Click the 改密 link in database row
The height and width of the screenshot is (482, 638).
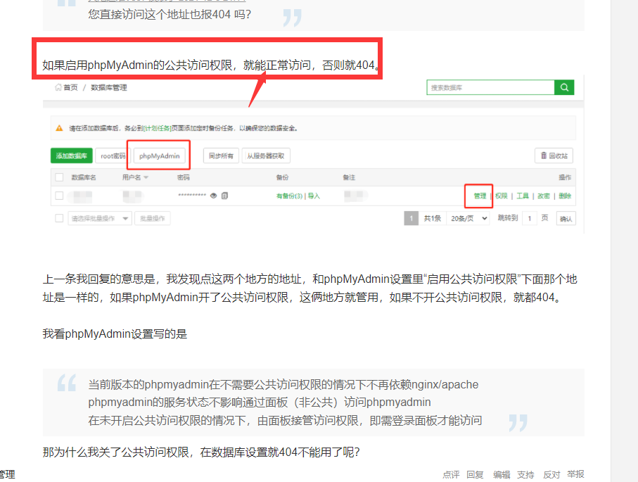[544, 196]
